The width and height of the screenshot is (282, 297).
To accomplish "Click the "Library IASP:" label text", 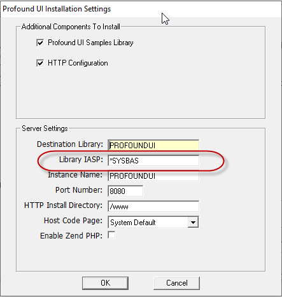I will (81, 160).
